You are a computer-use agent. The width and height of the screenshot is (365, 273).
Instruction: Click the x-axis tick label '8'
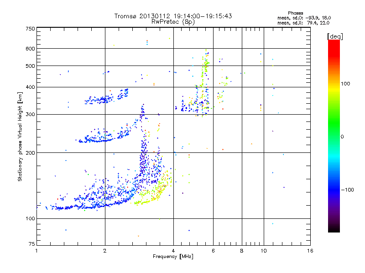click(x=242, y=251)
